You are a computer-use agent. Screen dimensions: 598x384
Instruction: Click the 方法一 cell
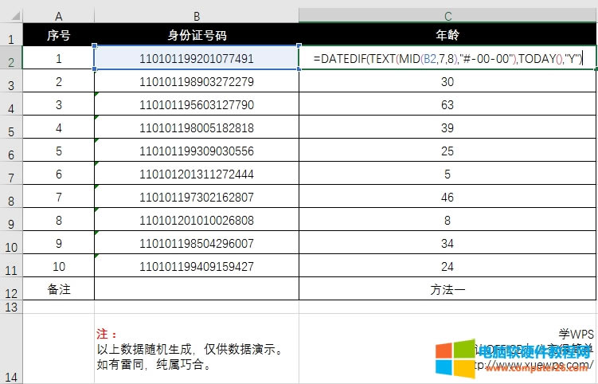[x=448, y=289]
